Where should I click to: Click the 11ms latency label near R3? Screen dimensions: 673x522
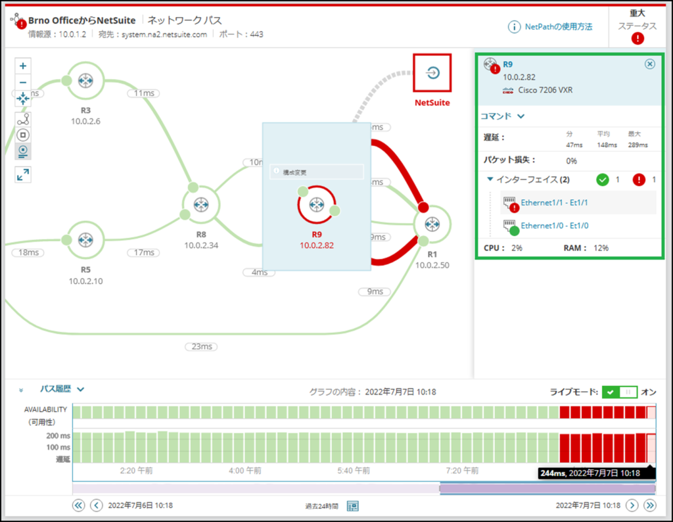pos(143,93)
